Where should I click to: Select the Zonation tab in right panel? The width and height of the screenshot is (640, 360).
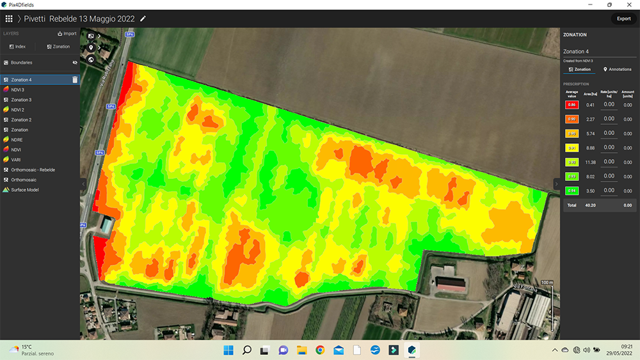pyautogui.click(x=579, y=69)
